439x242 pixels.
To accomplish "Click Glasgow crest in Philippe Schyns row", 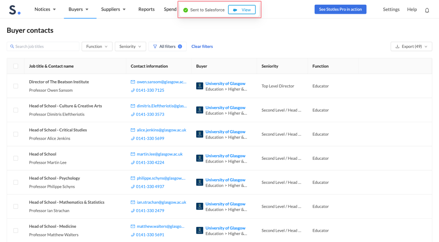I will coord(200,182).
